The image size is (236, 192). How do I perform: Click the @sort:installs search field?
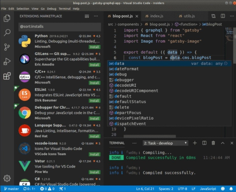[60, 27]
